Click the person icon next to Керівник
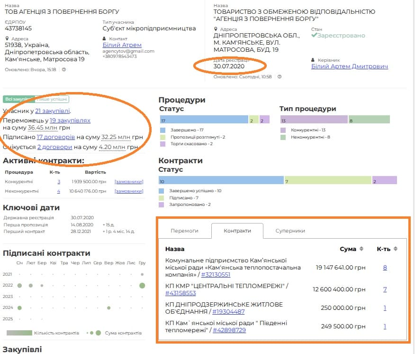 313,60
